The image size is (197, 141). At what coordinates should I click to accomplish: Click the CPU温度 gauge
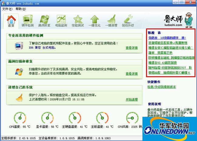pyautogui.click(x=20, y=118)
